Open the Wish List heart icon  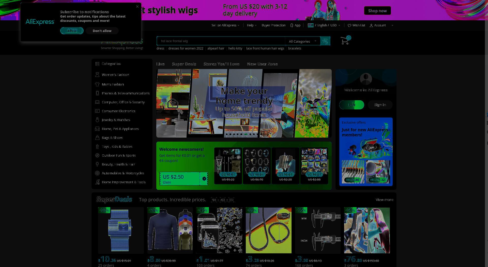tap(349, 25)
